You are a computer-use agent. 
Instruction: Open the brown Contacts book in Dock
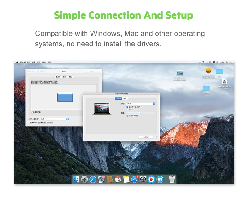(x=110, y=179)
